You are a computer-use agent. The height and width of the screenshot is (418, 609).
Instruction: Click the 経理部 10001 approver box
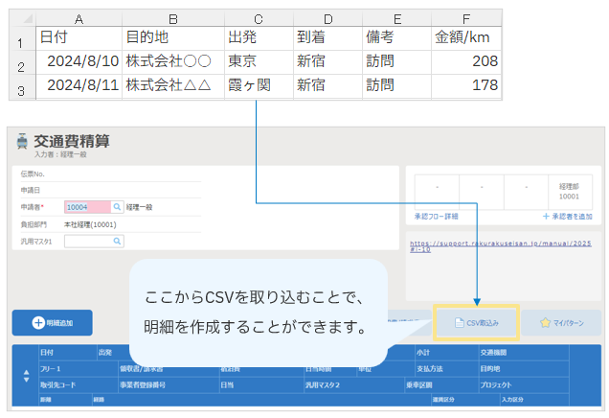pos(568,189)
